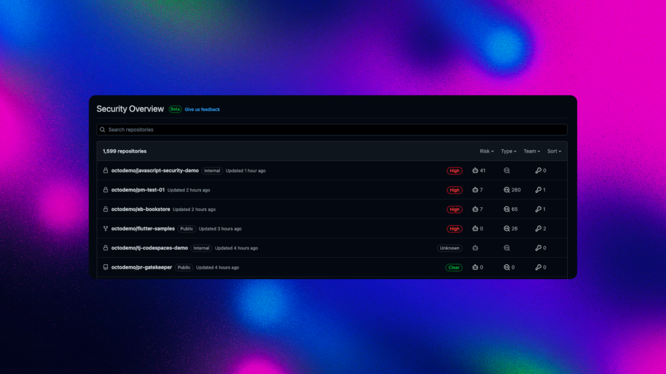The width and height of the screenshot is (666, 374).
Task: Click 'Updated 4 hours ago' in pr-gatekeeper row
Action: [217, 268]
